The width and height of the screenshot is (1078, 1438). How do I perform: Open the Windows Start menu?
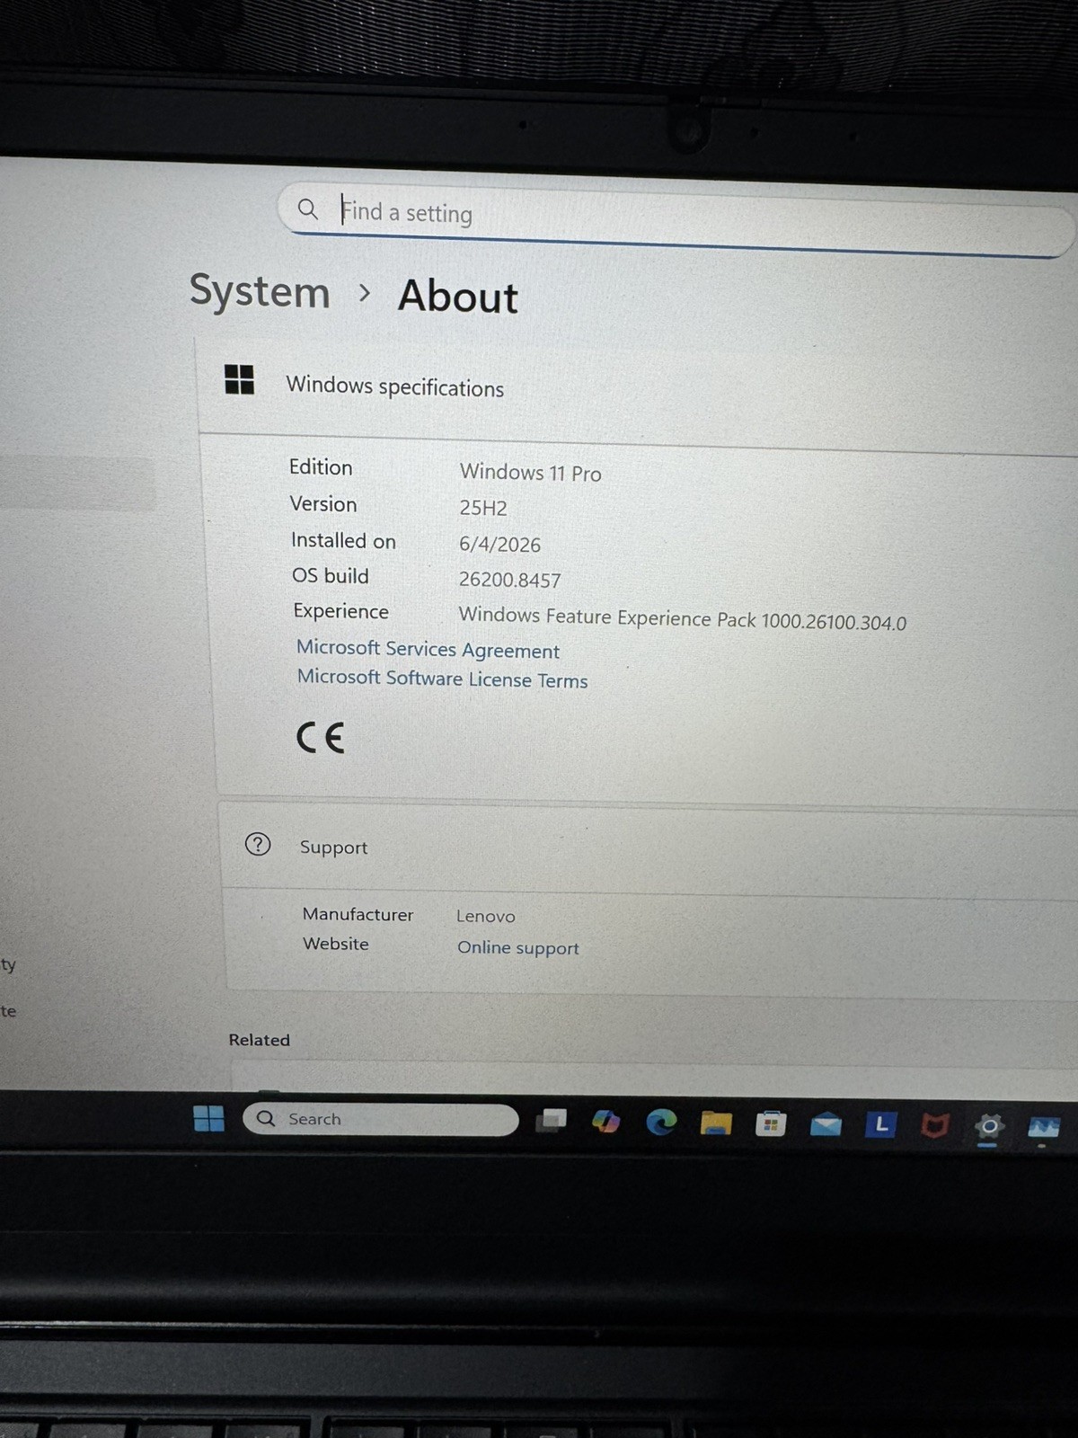[208, 1118]
